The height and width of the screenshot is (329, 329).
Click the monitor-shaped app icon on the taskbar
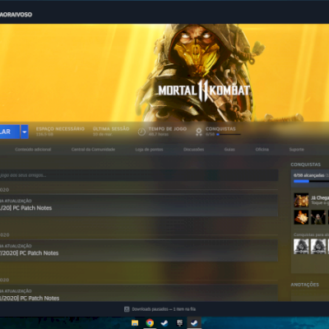click(179, 322)
